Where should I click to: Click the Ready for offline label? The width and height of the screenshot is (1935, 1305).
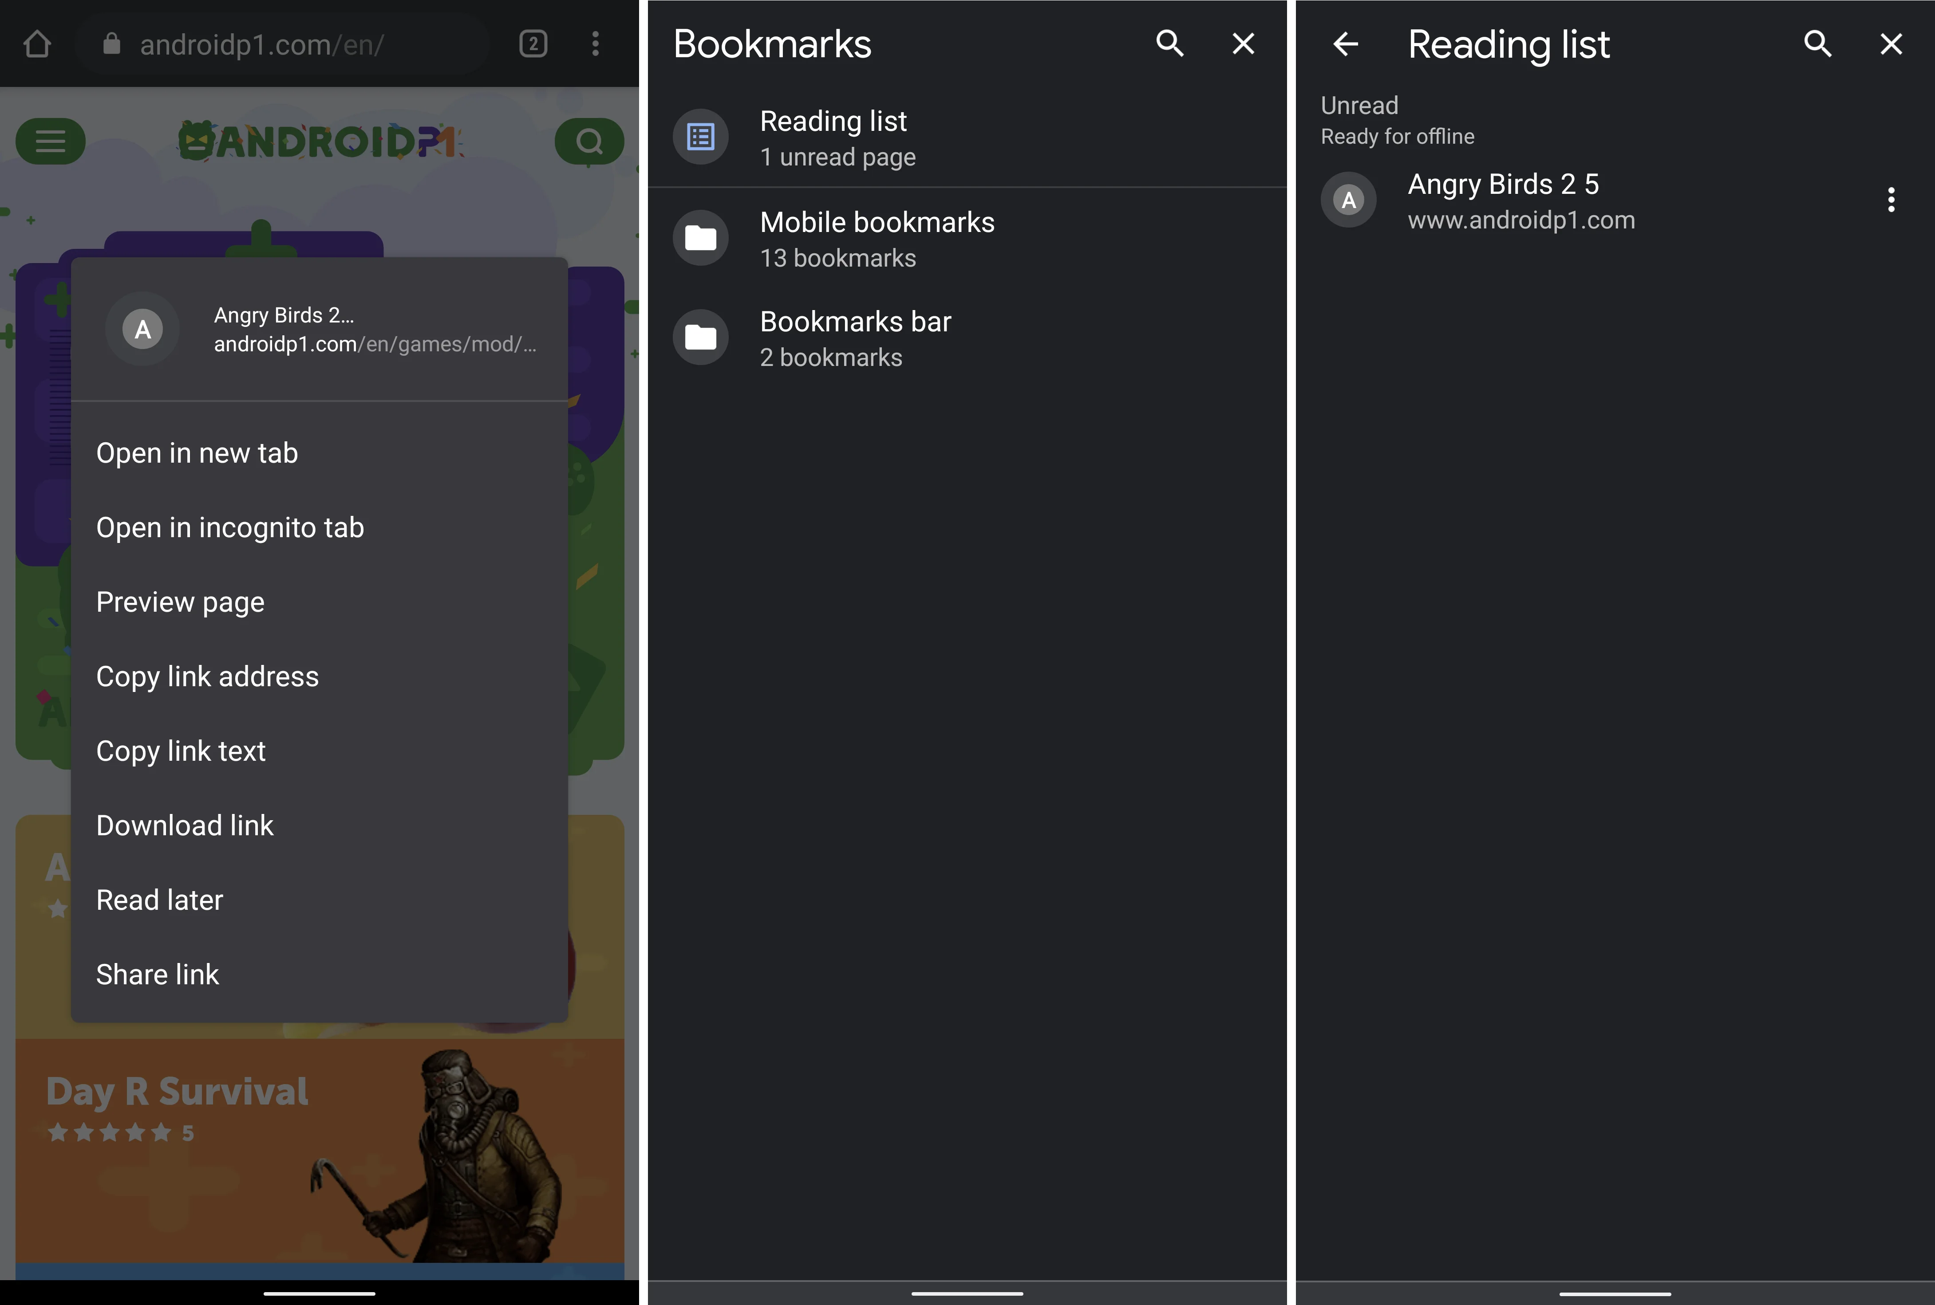1397,137
